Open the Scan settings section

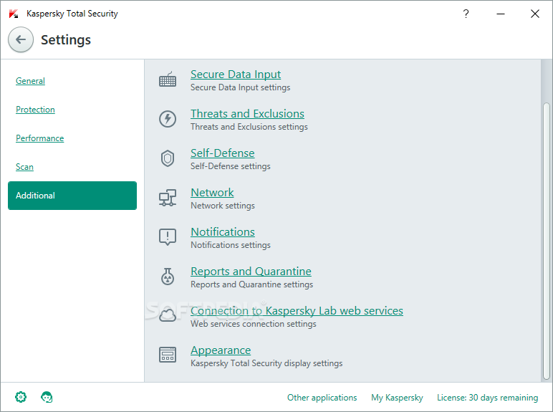click(x=24, y=166)
